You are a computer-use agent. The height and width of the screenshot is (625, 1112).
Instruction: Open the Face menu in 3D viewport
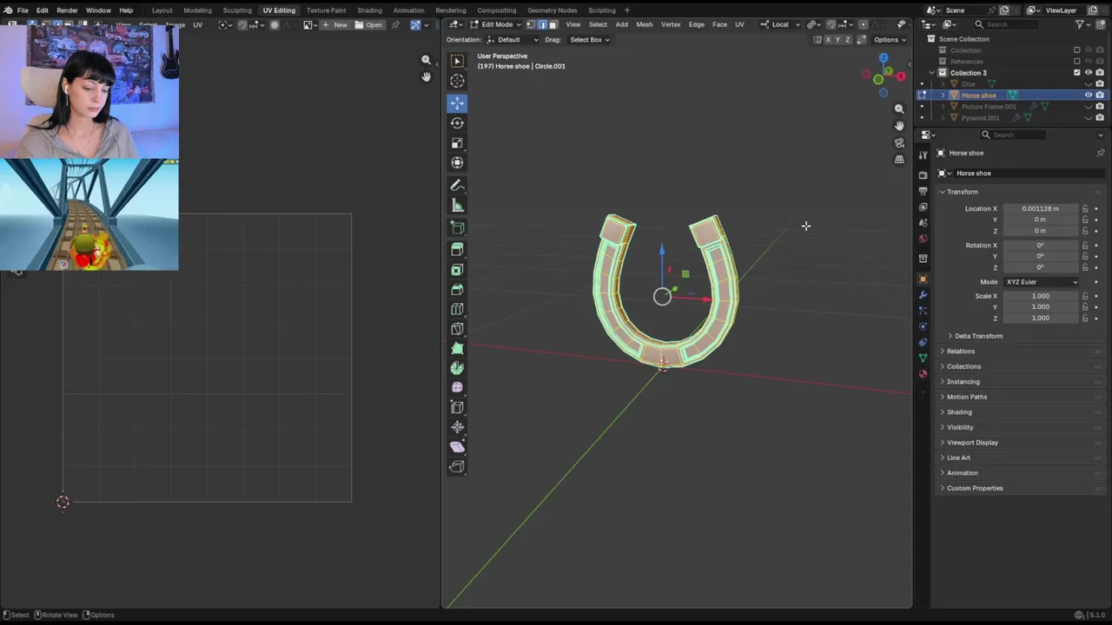tap(719, 24)
